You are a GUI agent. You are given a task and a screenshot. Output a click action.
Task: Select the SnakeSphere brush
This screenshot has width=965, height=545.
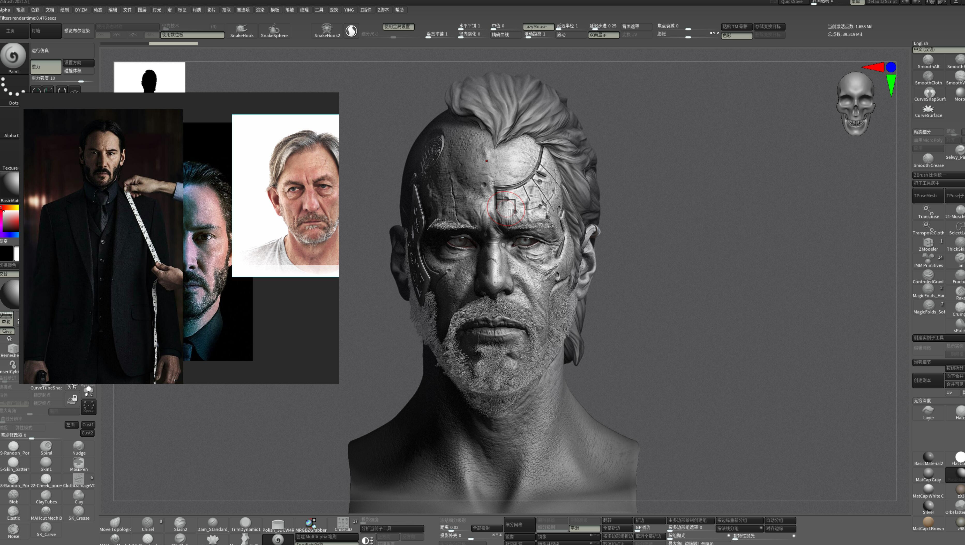pyautogui.click(x=274, y=31)
